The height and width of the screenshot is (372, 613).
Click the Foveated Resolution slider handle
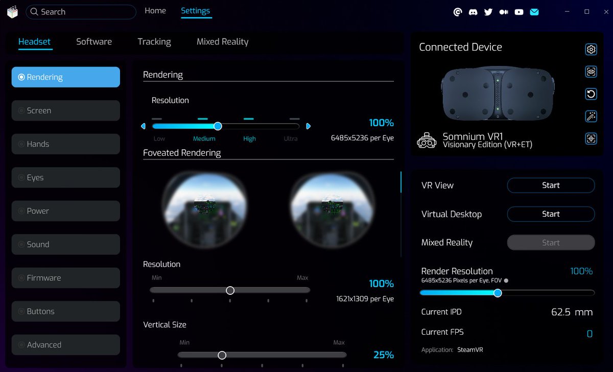point(230,290)
